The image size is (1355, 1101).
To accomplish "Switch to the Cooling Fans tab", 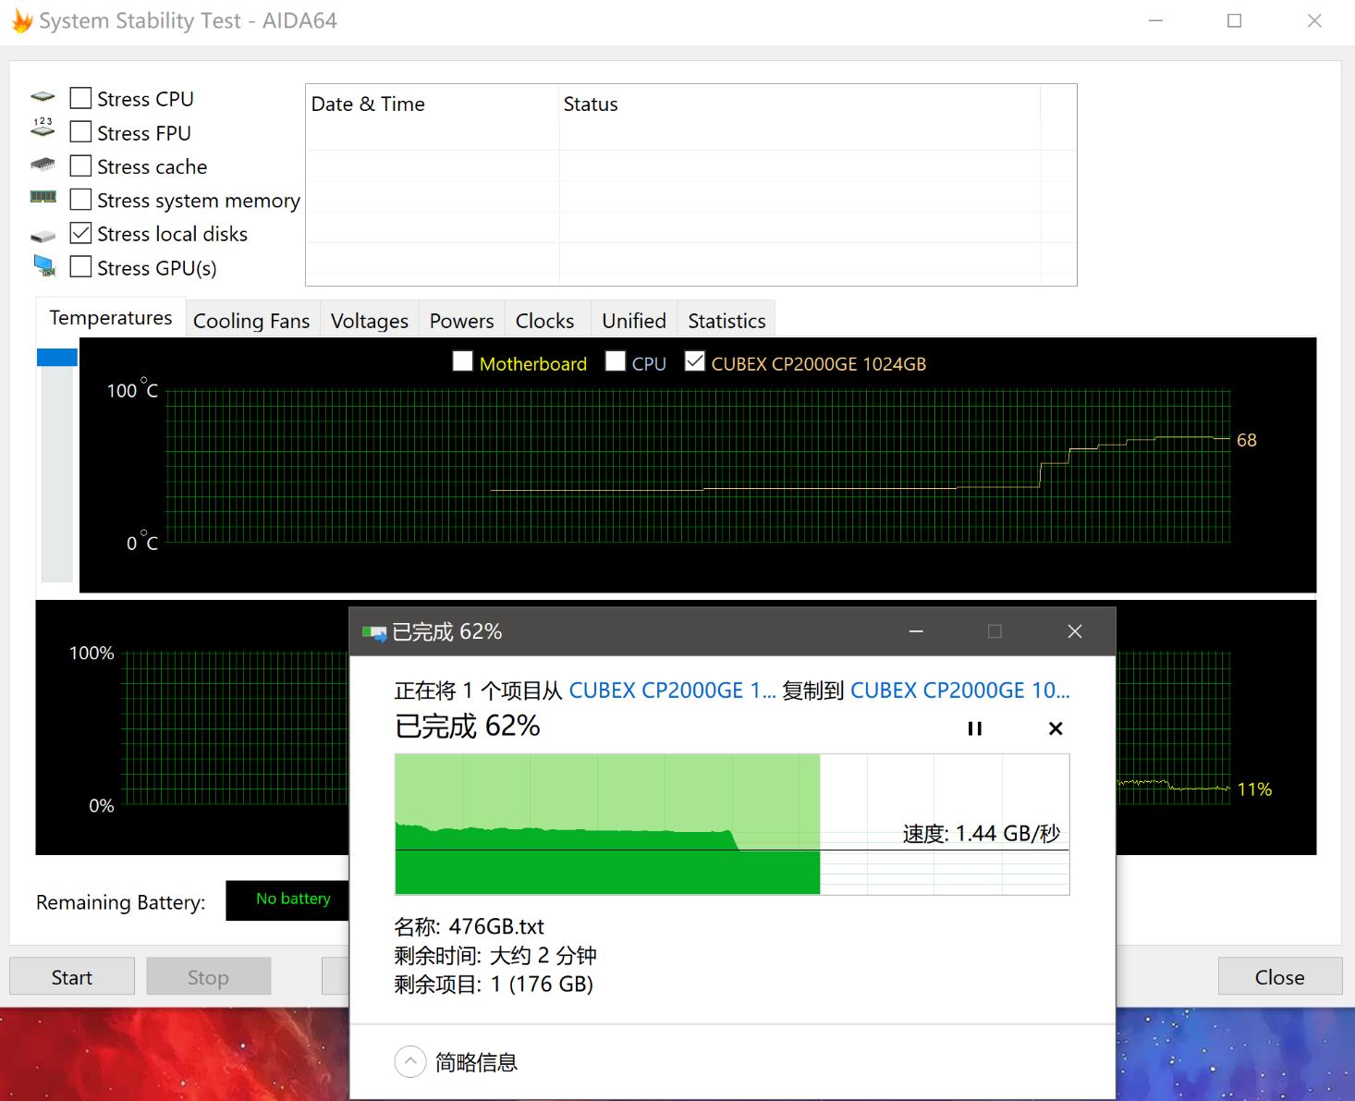I will (251, 320).
